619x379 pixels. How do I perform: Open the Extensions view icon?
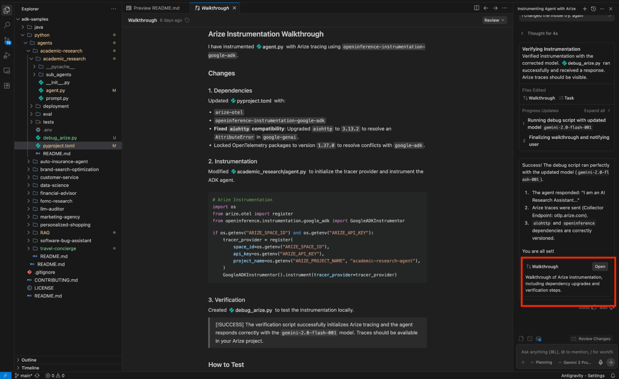point(7,86)
